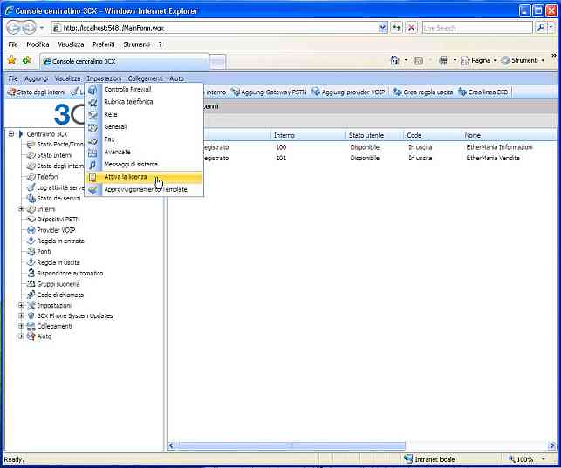Click the scroll right arrow
Viewport: 561px width, 468px height.
click(x=551, y=445)
